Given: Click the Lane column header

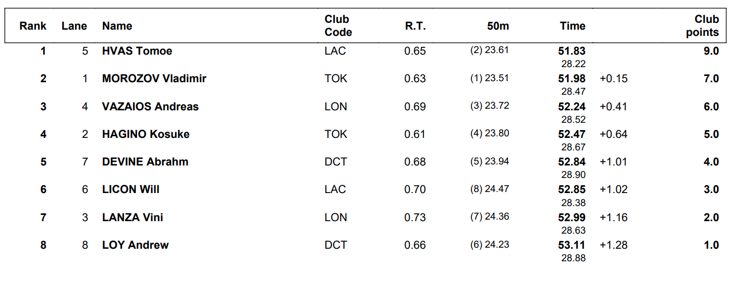Looking at the screenshot, I should (74, 26).
